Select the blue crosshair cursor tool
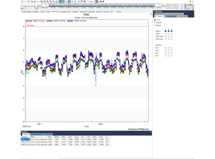This screenshot has width=215, height=159. coord(66,1)
